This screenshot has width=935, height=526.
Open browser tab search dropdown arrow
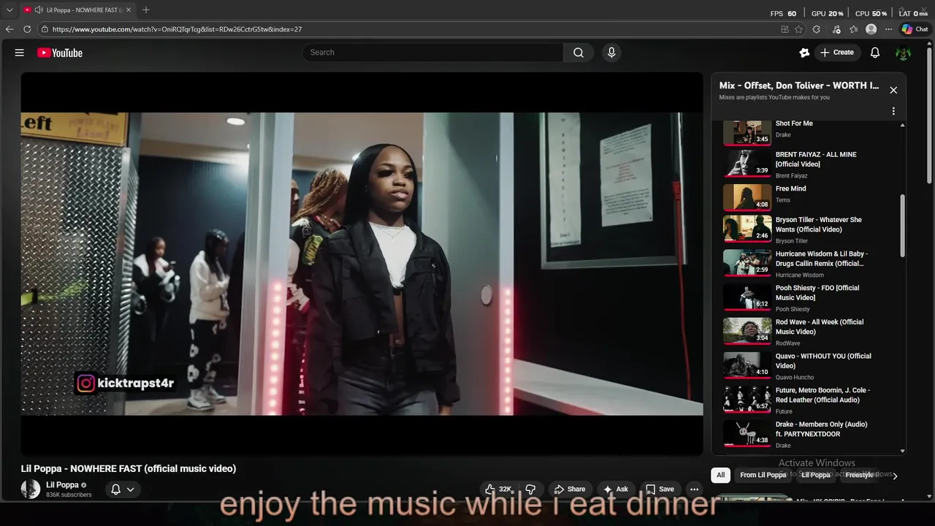click(x=9, y=9)
